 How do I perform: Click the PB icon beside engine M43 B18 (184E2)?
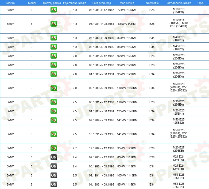click(53, 47)
